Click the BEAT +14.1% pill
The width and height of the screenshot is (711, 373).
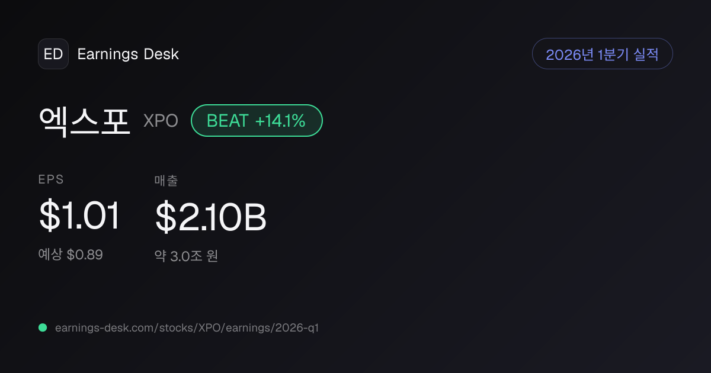(x=257, y=121)
